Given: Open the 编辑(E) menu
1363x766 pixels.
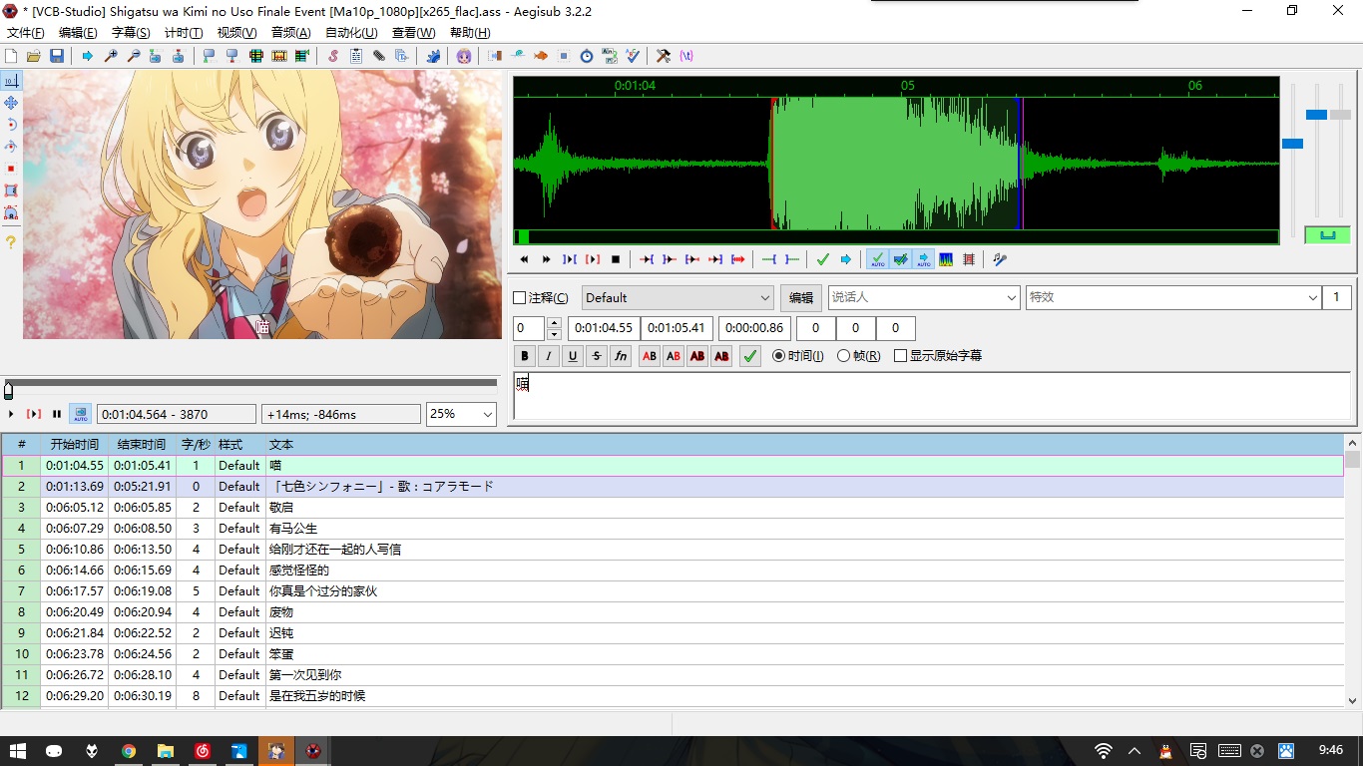Looking at the screenshot, I should click(x=78, y=33).
